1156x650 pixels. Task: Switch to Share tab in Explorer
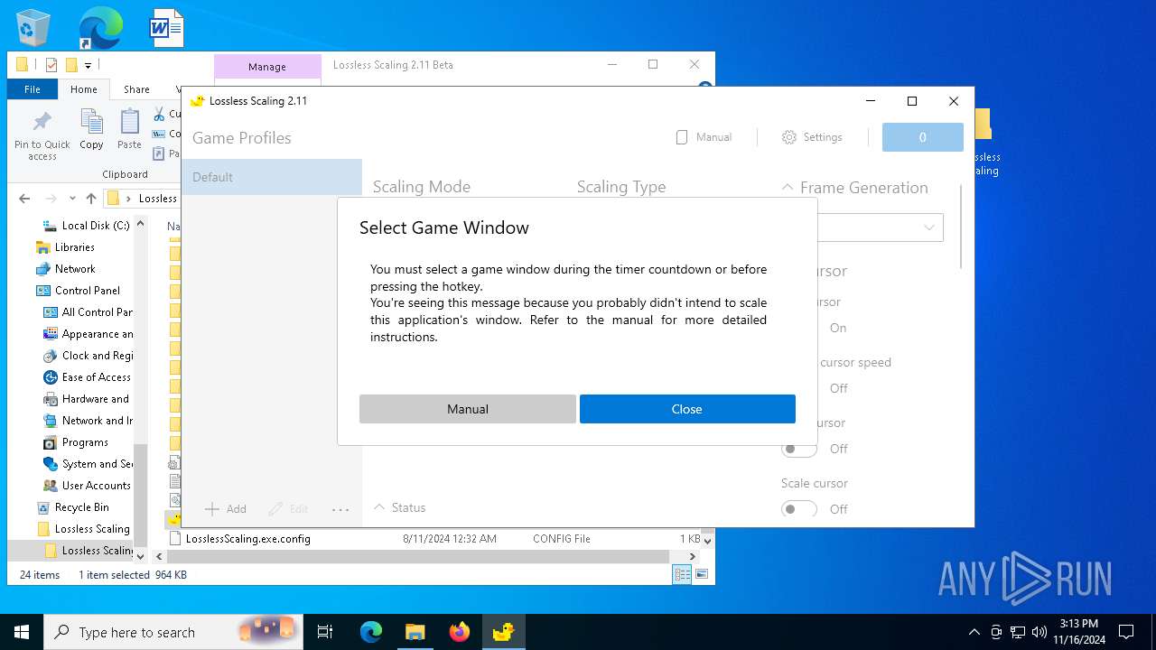(136, 89)
